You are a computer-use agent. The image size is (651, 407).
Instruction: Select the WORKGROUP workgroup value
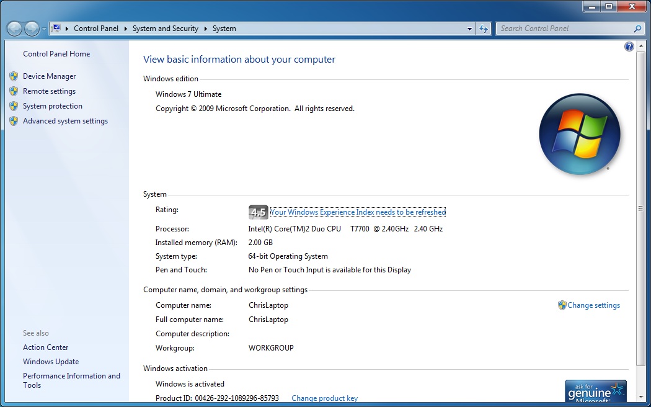point(271,348)
